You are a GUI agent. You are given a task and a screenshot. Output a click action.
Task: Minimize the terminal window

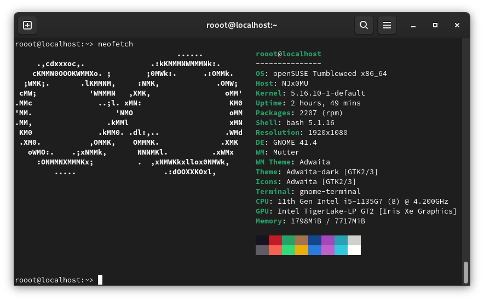[x=413, y=25]
